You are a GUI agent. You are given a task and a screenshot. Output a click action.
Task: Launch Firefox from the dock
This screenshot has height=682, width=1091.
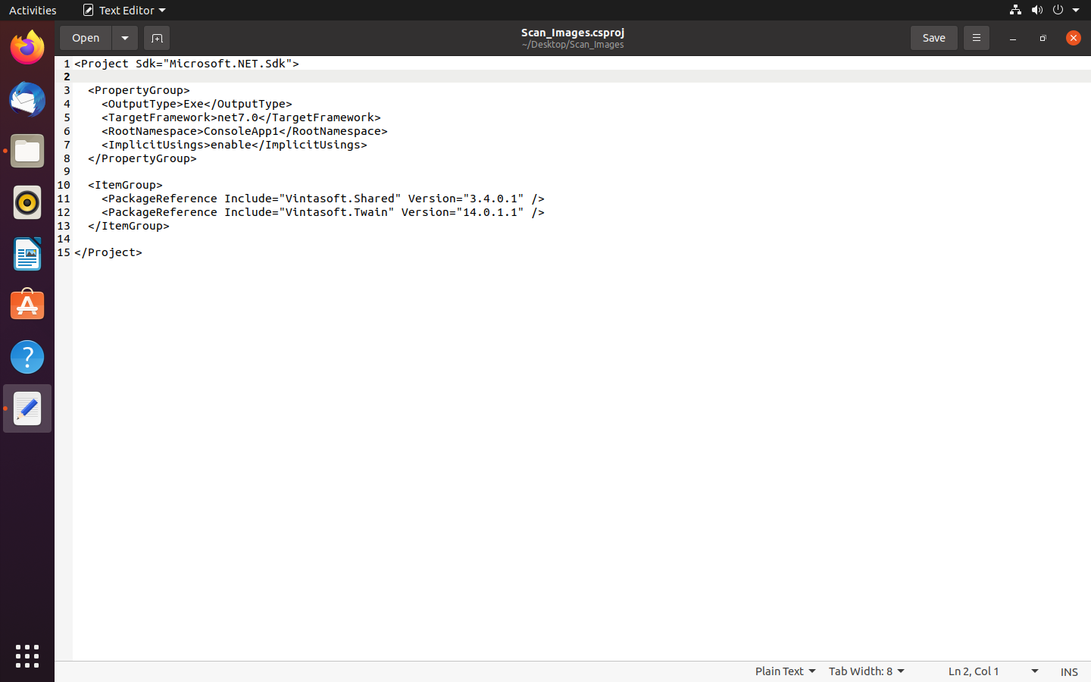[x=27, y=48]
